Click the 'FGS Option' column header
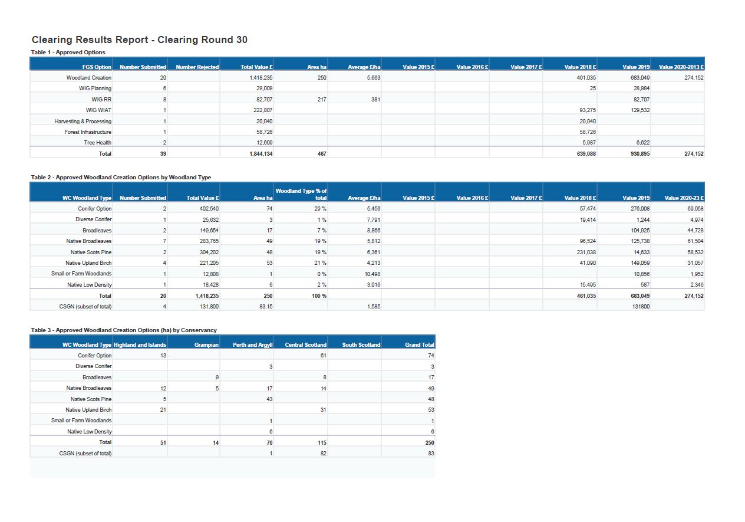745x522 pixels. (97, 67)
